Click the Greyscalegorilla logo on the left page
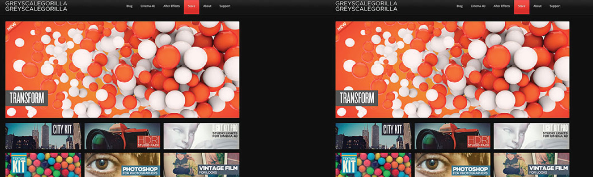Viewport: 593px width, 177px height. pos(36,6)
